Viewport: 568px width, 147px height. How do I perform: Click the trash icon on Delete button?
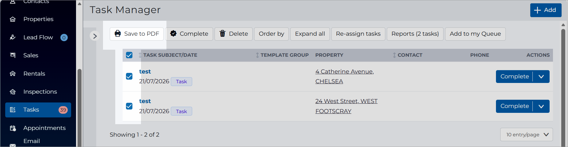coord(223,34)
